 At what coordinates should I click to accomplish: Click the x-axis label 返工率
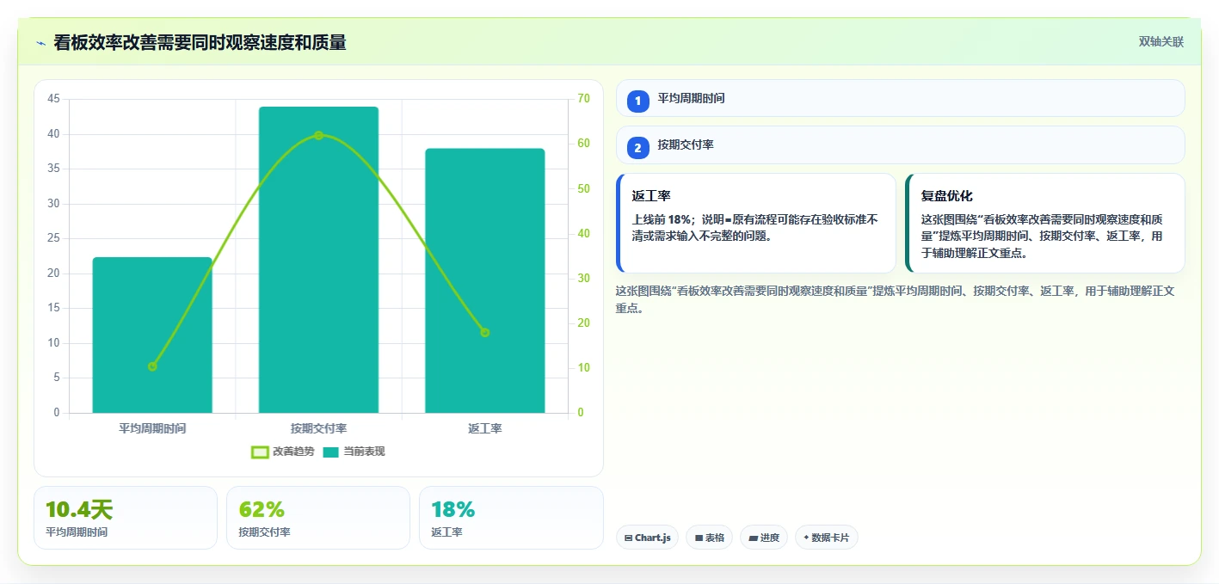point(485,427)
